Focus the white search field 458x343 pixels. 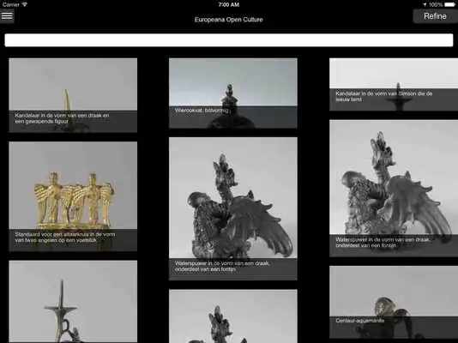(229, 40)
